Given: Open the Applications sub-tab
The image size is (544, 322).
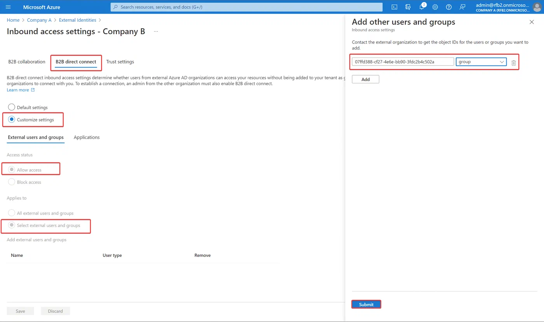Looking at the screenshot, I should point(87,137).
